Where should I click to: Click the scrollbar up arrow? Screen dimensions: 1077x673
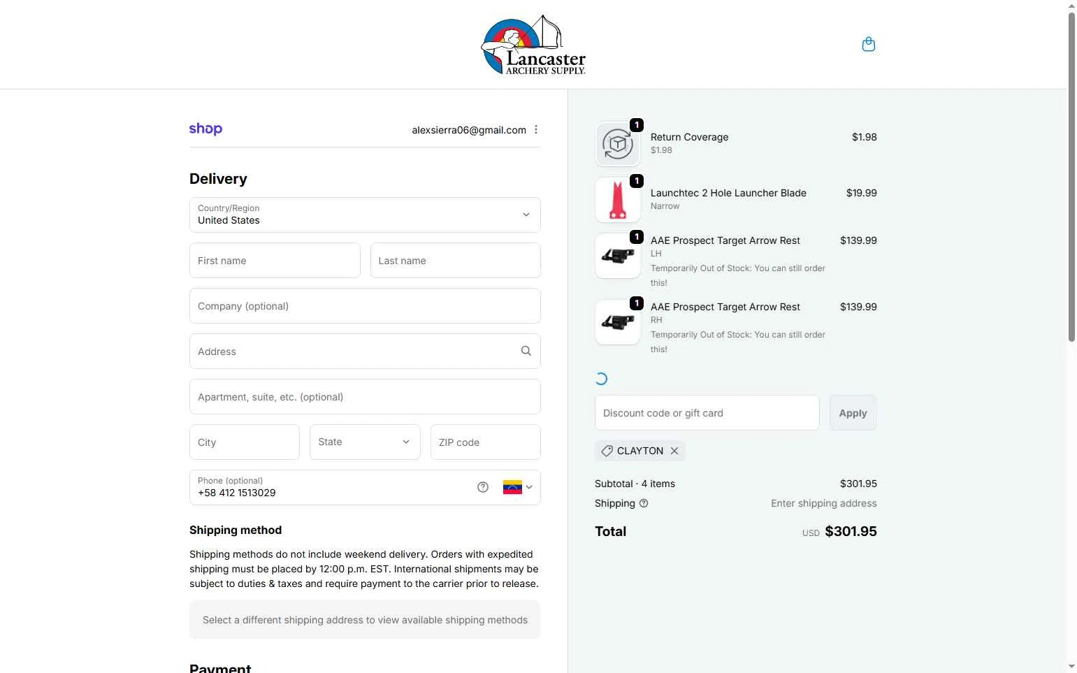point(1071,6)
